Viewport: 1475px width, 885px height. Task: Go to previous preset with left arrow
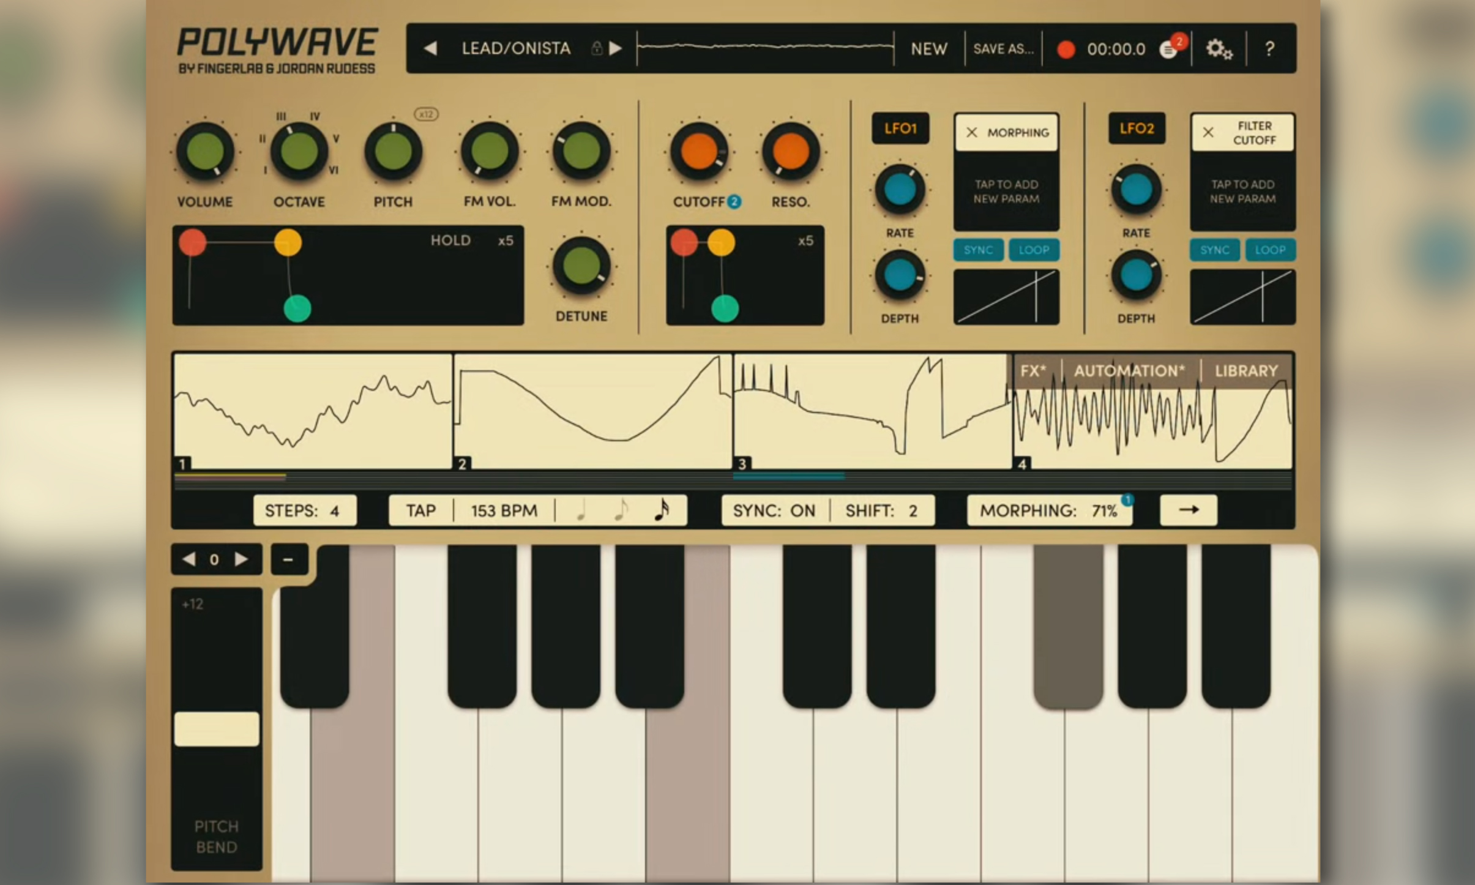click(432, 48)
